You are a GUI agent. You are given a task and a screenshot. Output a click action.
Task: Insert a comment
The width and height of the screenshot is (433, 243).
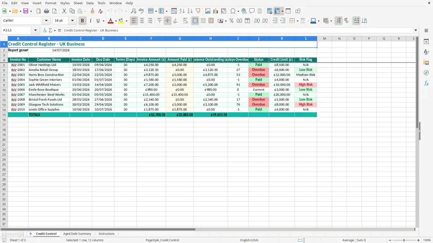[252, 11]
